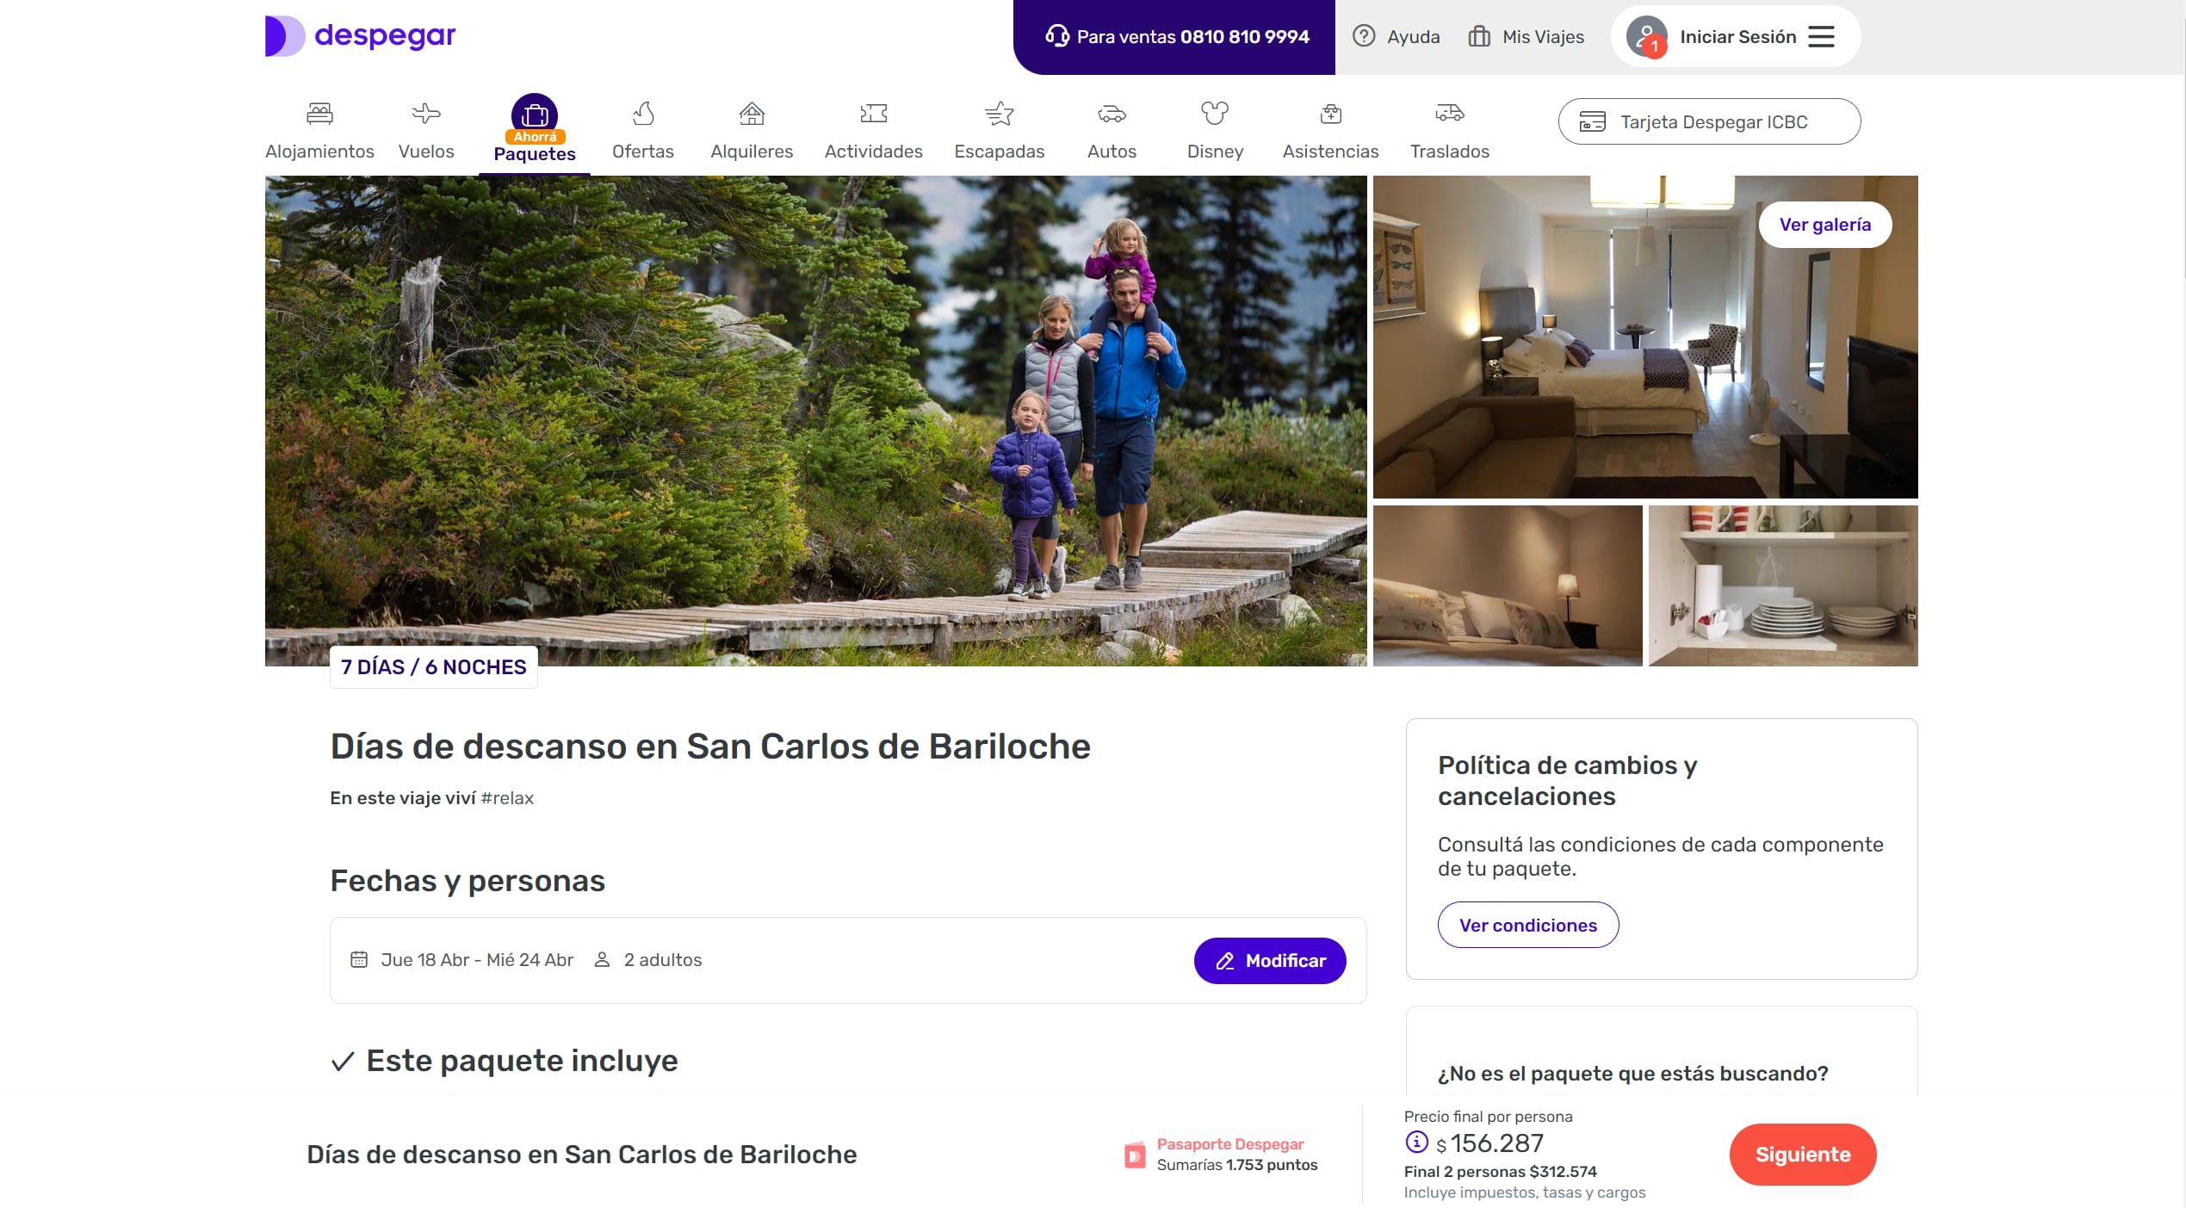The height and width of the screenshot is (1208, 2186).
Task: Expand the date and guests selector via Modificar
Action: click(1270, 960)
